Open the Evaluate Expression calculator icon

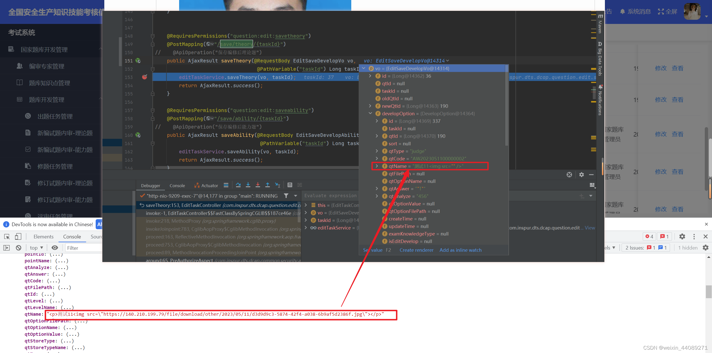tap(290, 185)
